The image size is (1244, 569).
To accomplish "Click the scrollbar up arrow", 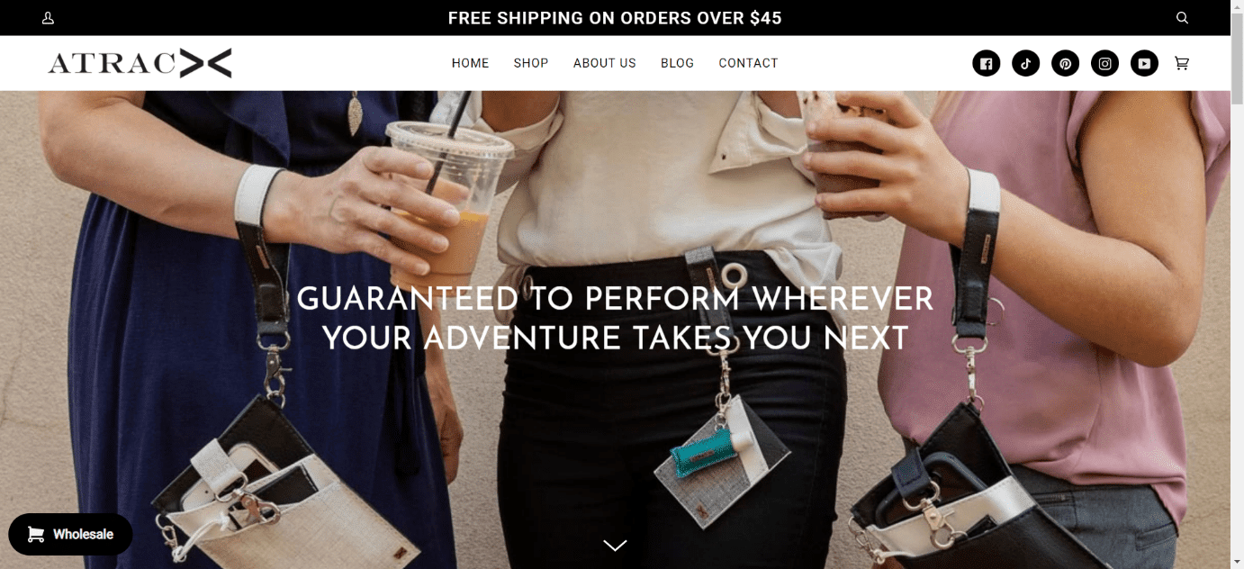I will [x=1237, y=6].
